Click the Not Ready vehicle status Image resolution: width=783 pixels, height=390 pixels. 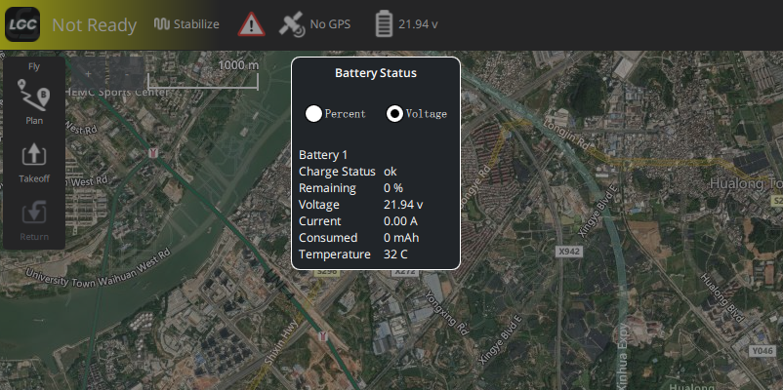tap(95, 25)
